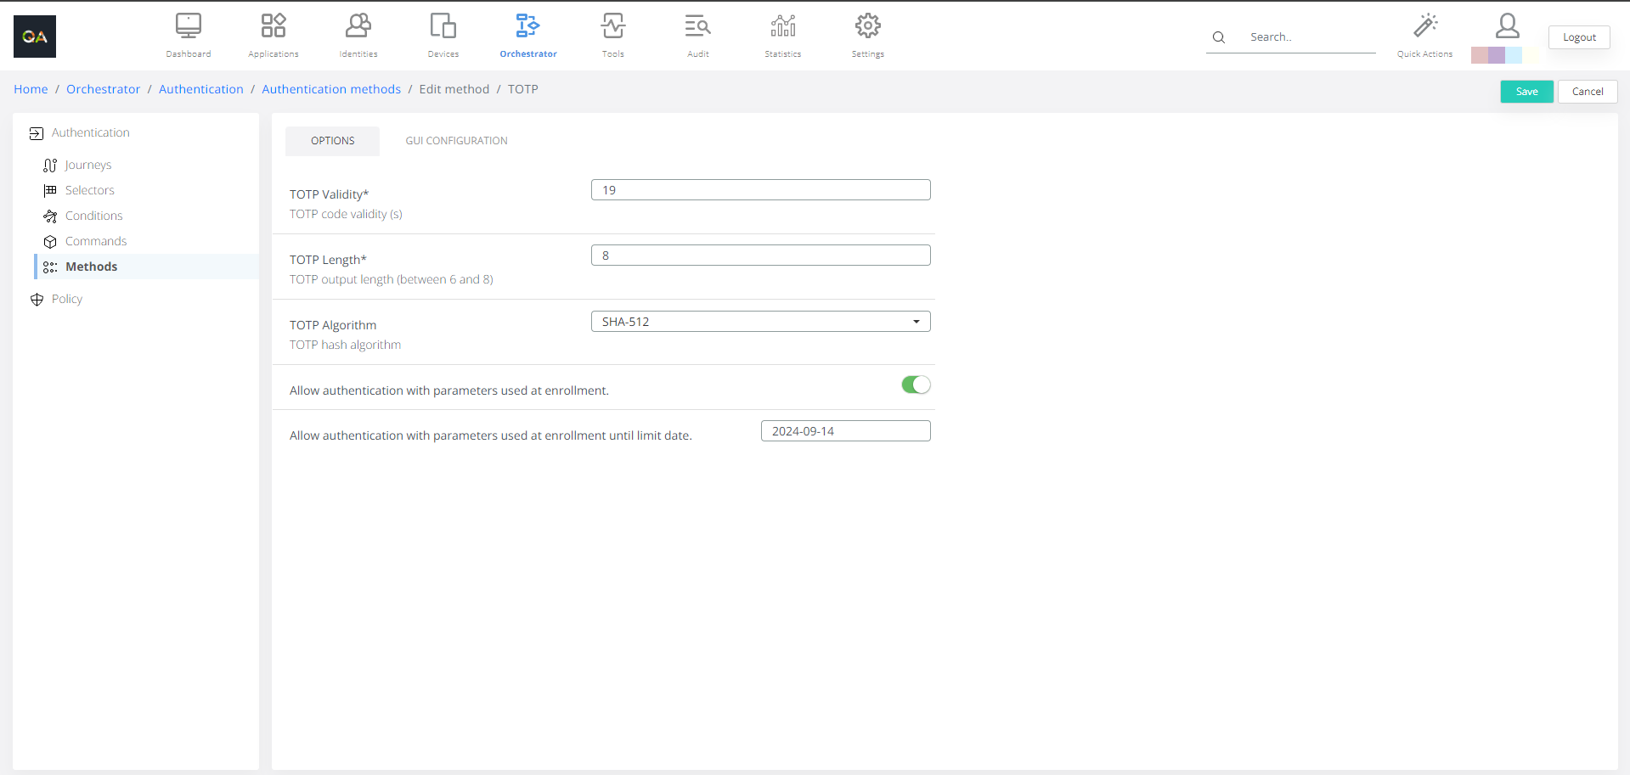Open Quick Actions magic wand icon
Screen dimensions: 1630x775
click(x=1424, y=26)
